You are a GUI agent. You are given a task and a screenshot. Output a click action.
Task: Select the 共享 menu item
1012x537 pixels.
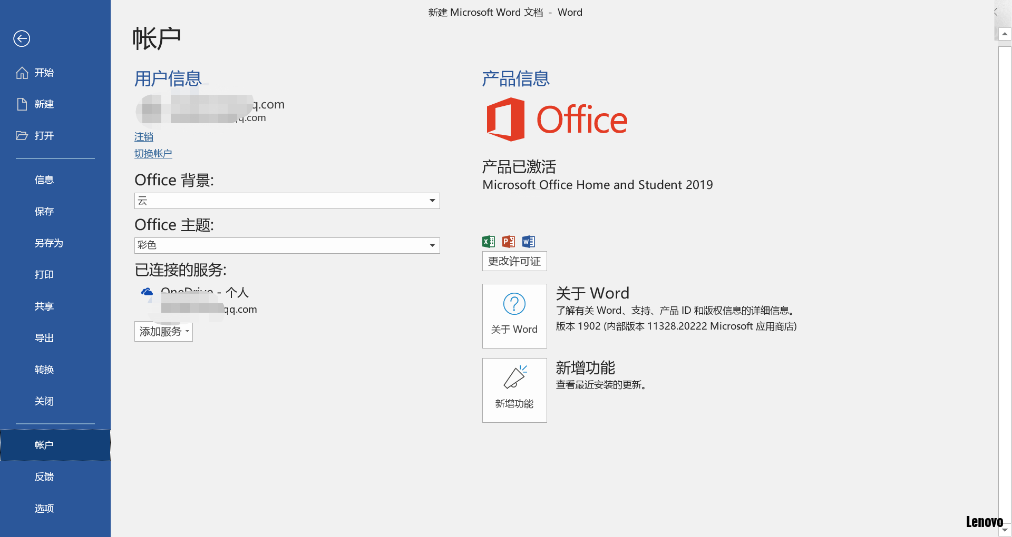point(55,306)
